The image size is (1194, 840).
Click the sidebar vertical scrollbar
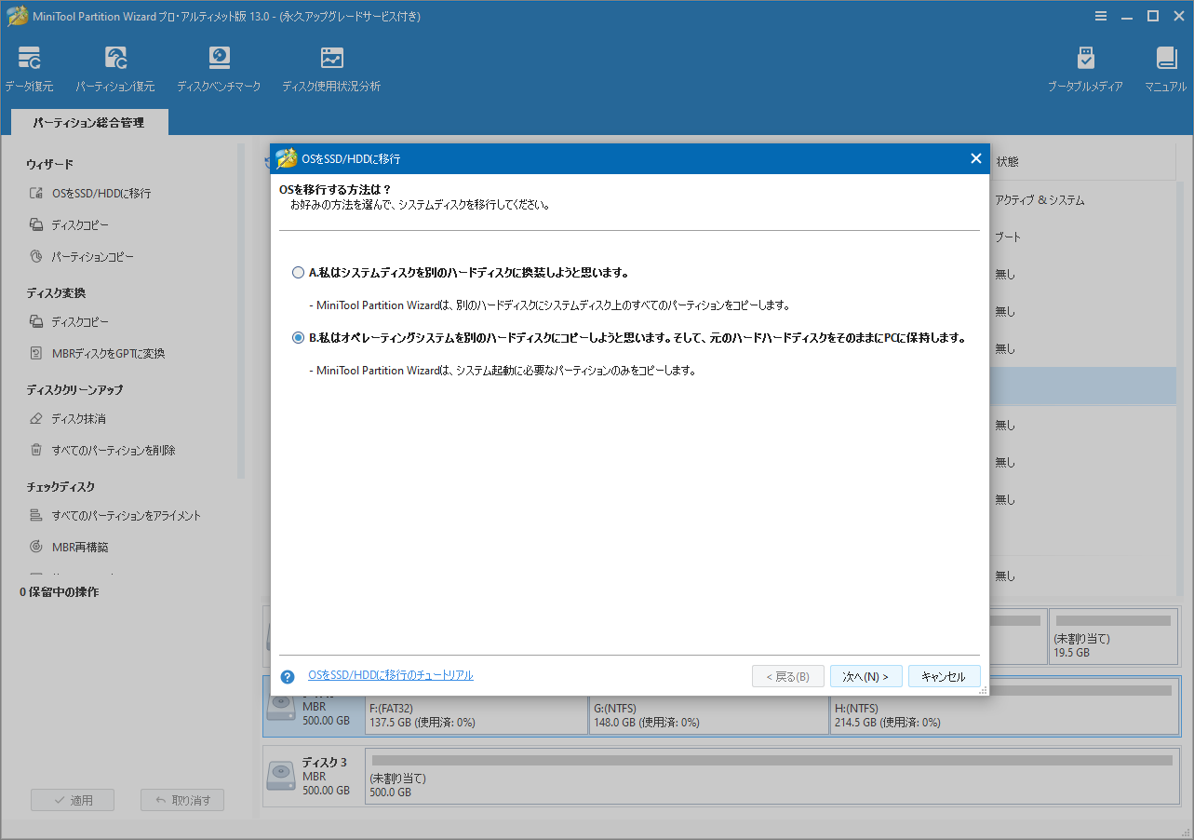click(241, 309)
